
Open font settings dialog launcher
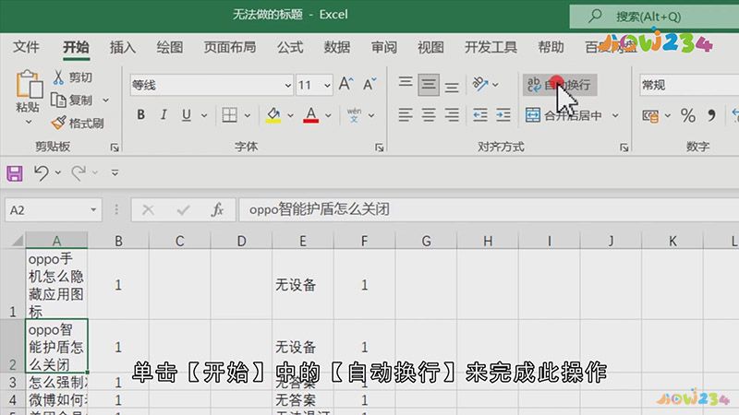(380, 148)
